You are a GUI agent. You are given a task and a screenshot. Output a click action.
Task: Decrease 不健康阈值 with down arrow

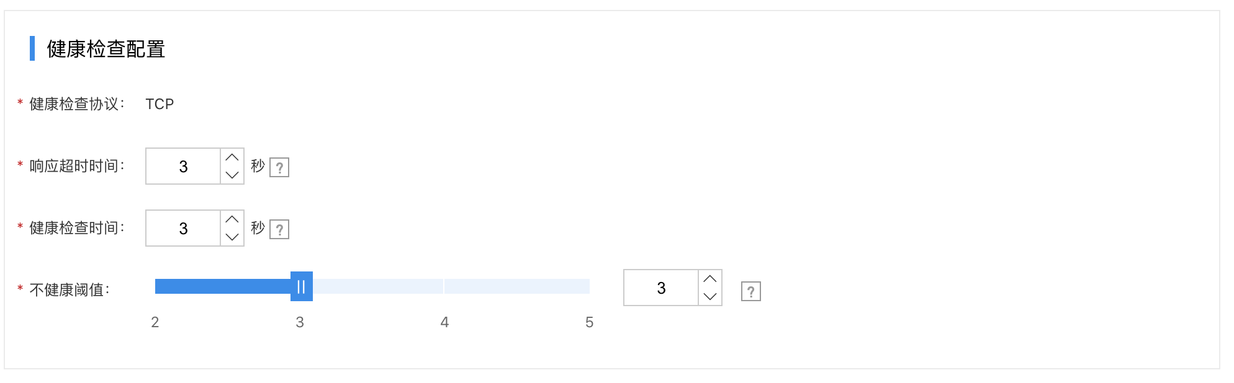710,296
